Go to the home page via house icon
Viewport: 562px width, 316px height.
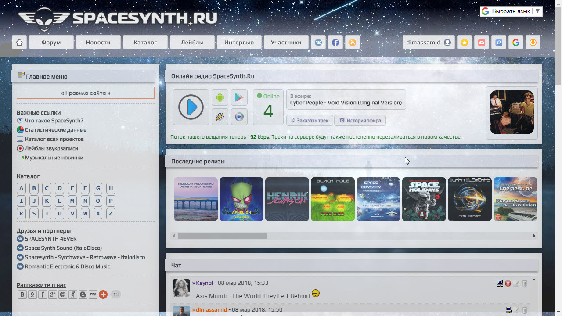(19, 43)
